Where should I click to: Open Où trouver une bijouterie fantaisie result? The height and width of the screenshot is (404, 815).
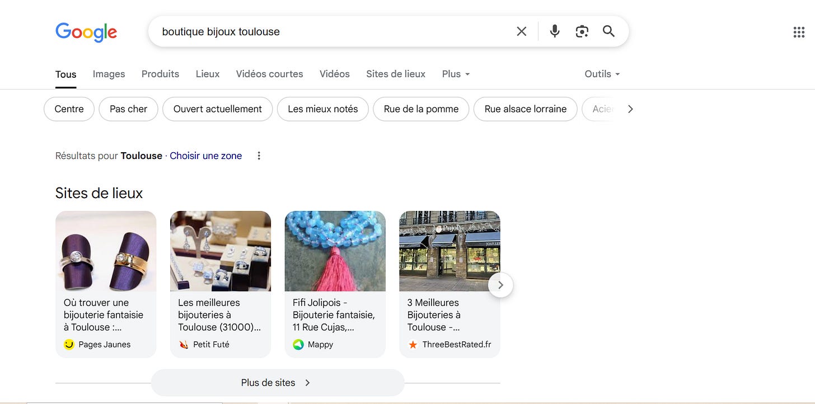coord(104,315)
